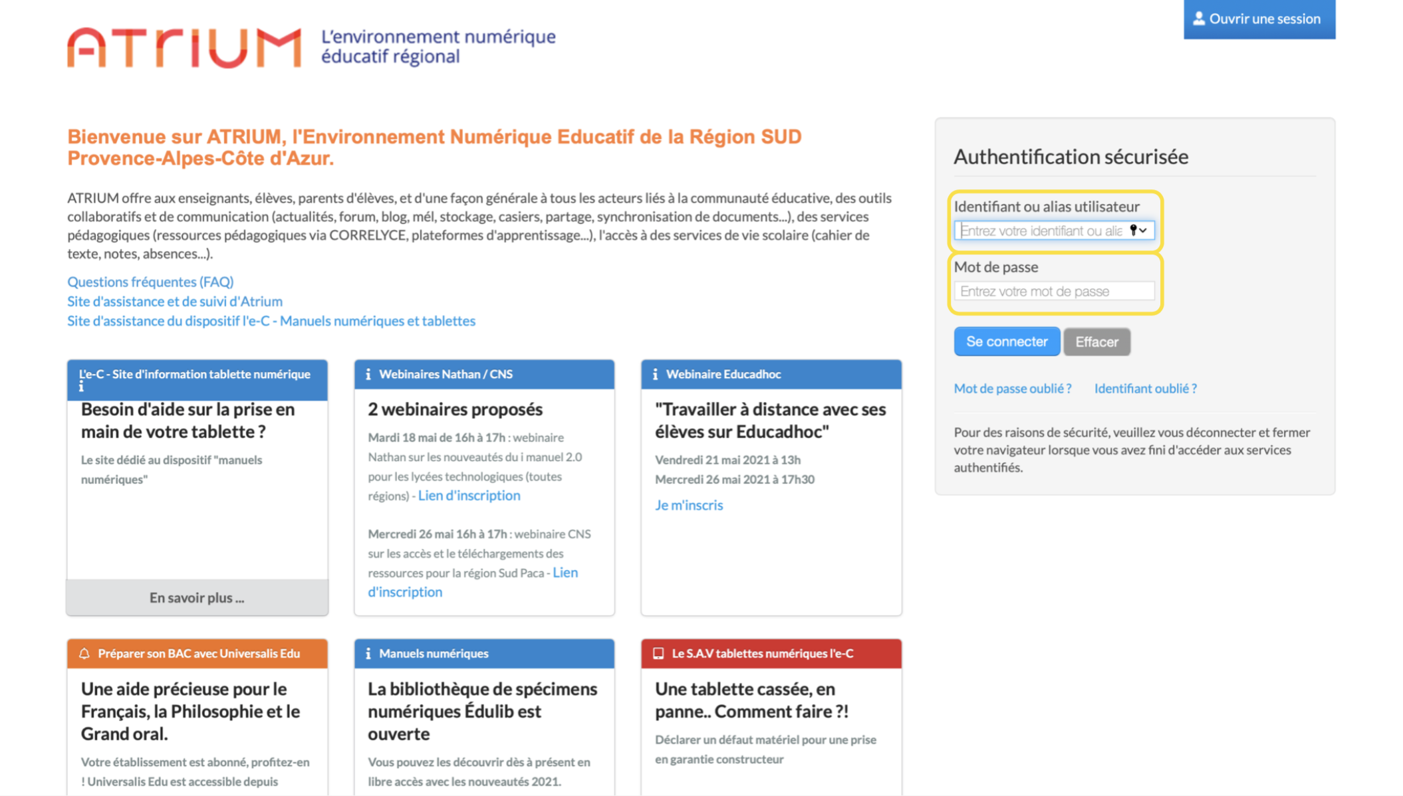Select the Webinaire Educadhoc card header
This screenshot has height=796, width=1403.
(x=771, y=374)
